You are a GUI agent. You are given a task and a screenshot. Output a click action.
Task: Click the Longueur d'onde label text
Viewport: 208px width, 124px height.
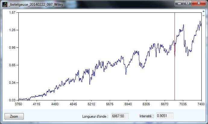tap(95, 116)
